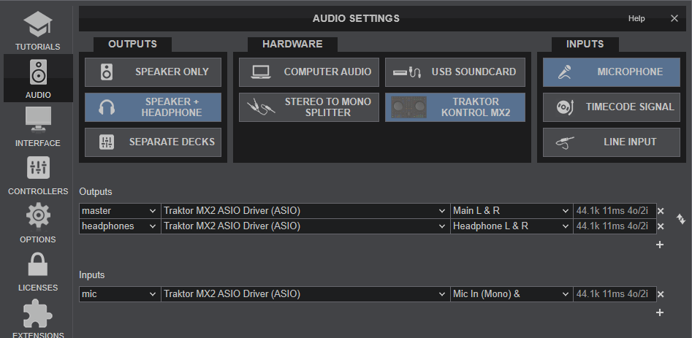692x338 pixels.
Task: Select the Timecode Signal input button
Action: point(611,107)
